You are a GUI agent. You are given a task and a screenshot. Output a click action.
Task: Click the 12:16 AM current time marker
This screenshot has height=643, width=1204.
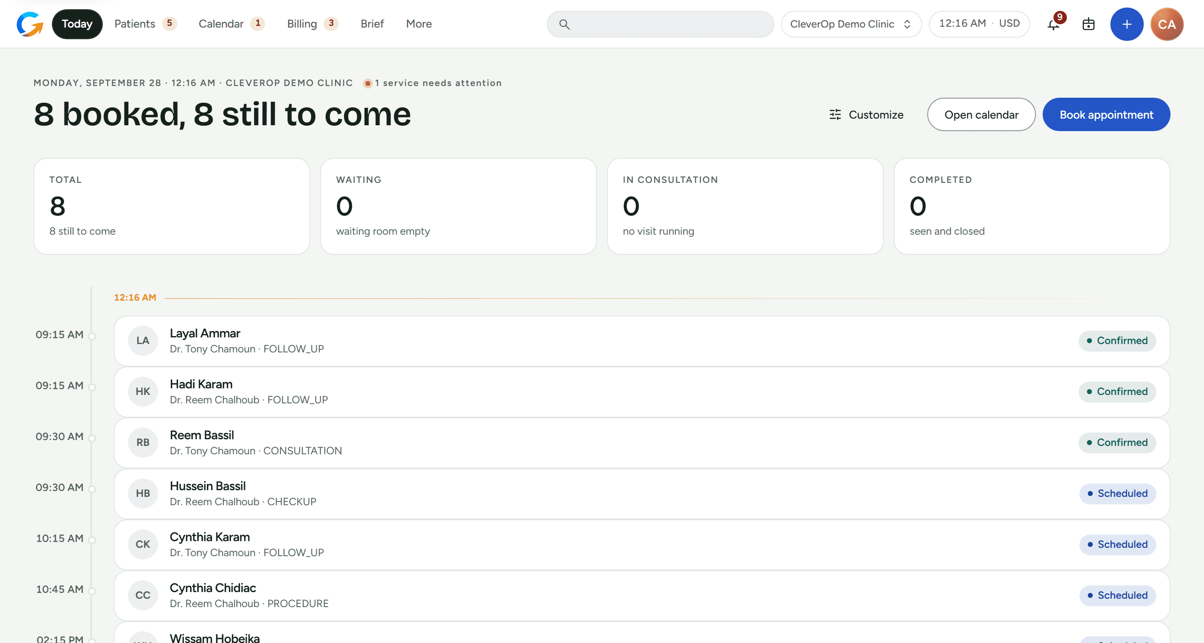(135, 297)
